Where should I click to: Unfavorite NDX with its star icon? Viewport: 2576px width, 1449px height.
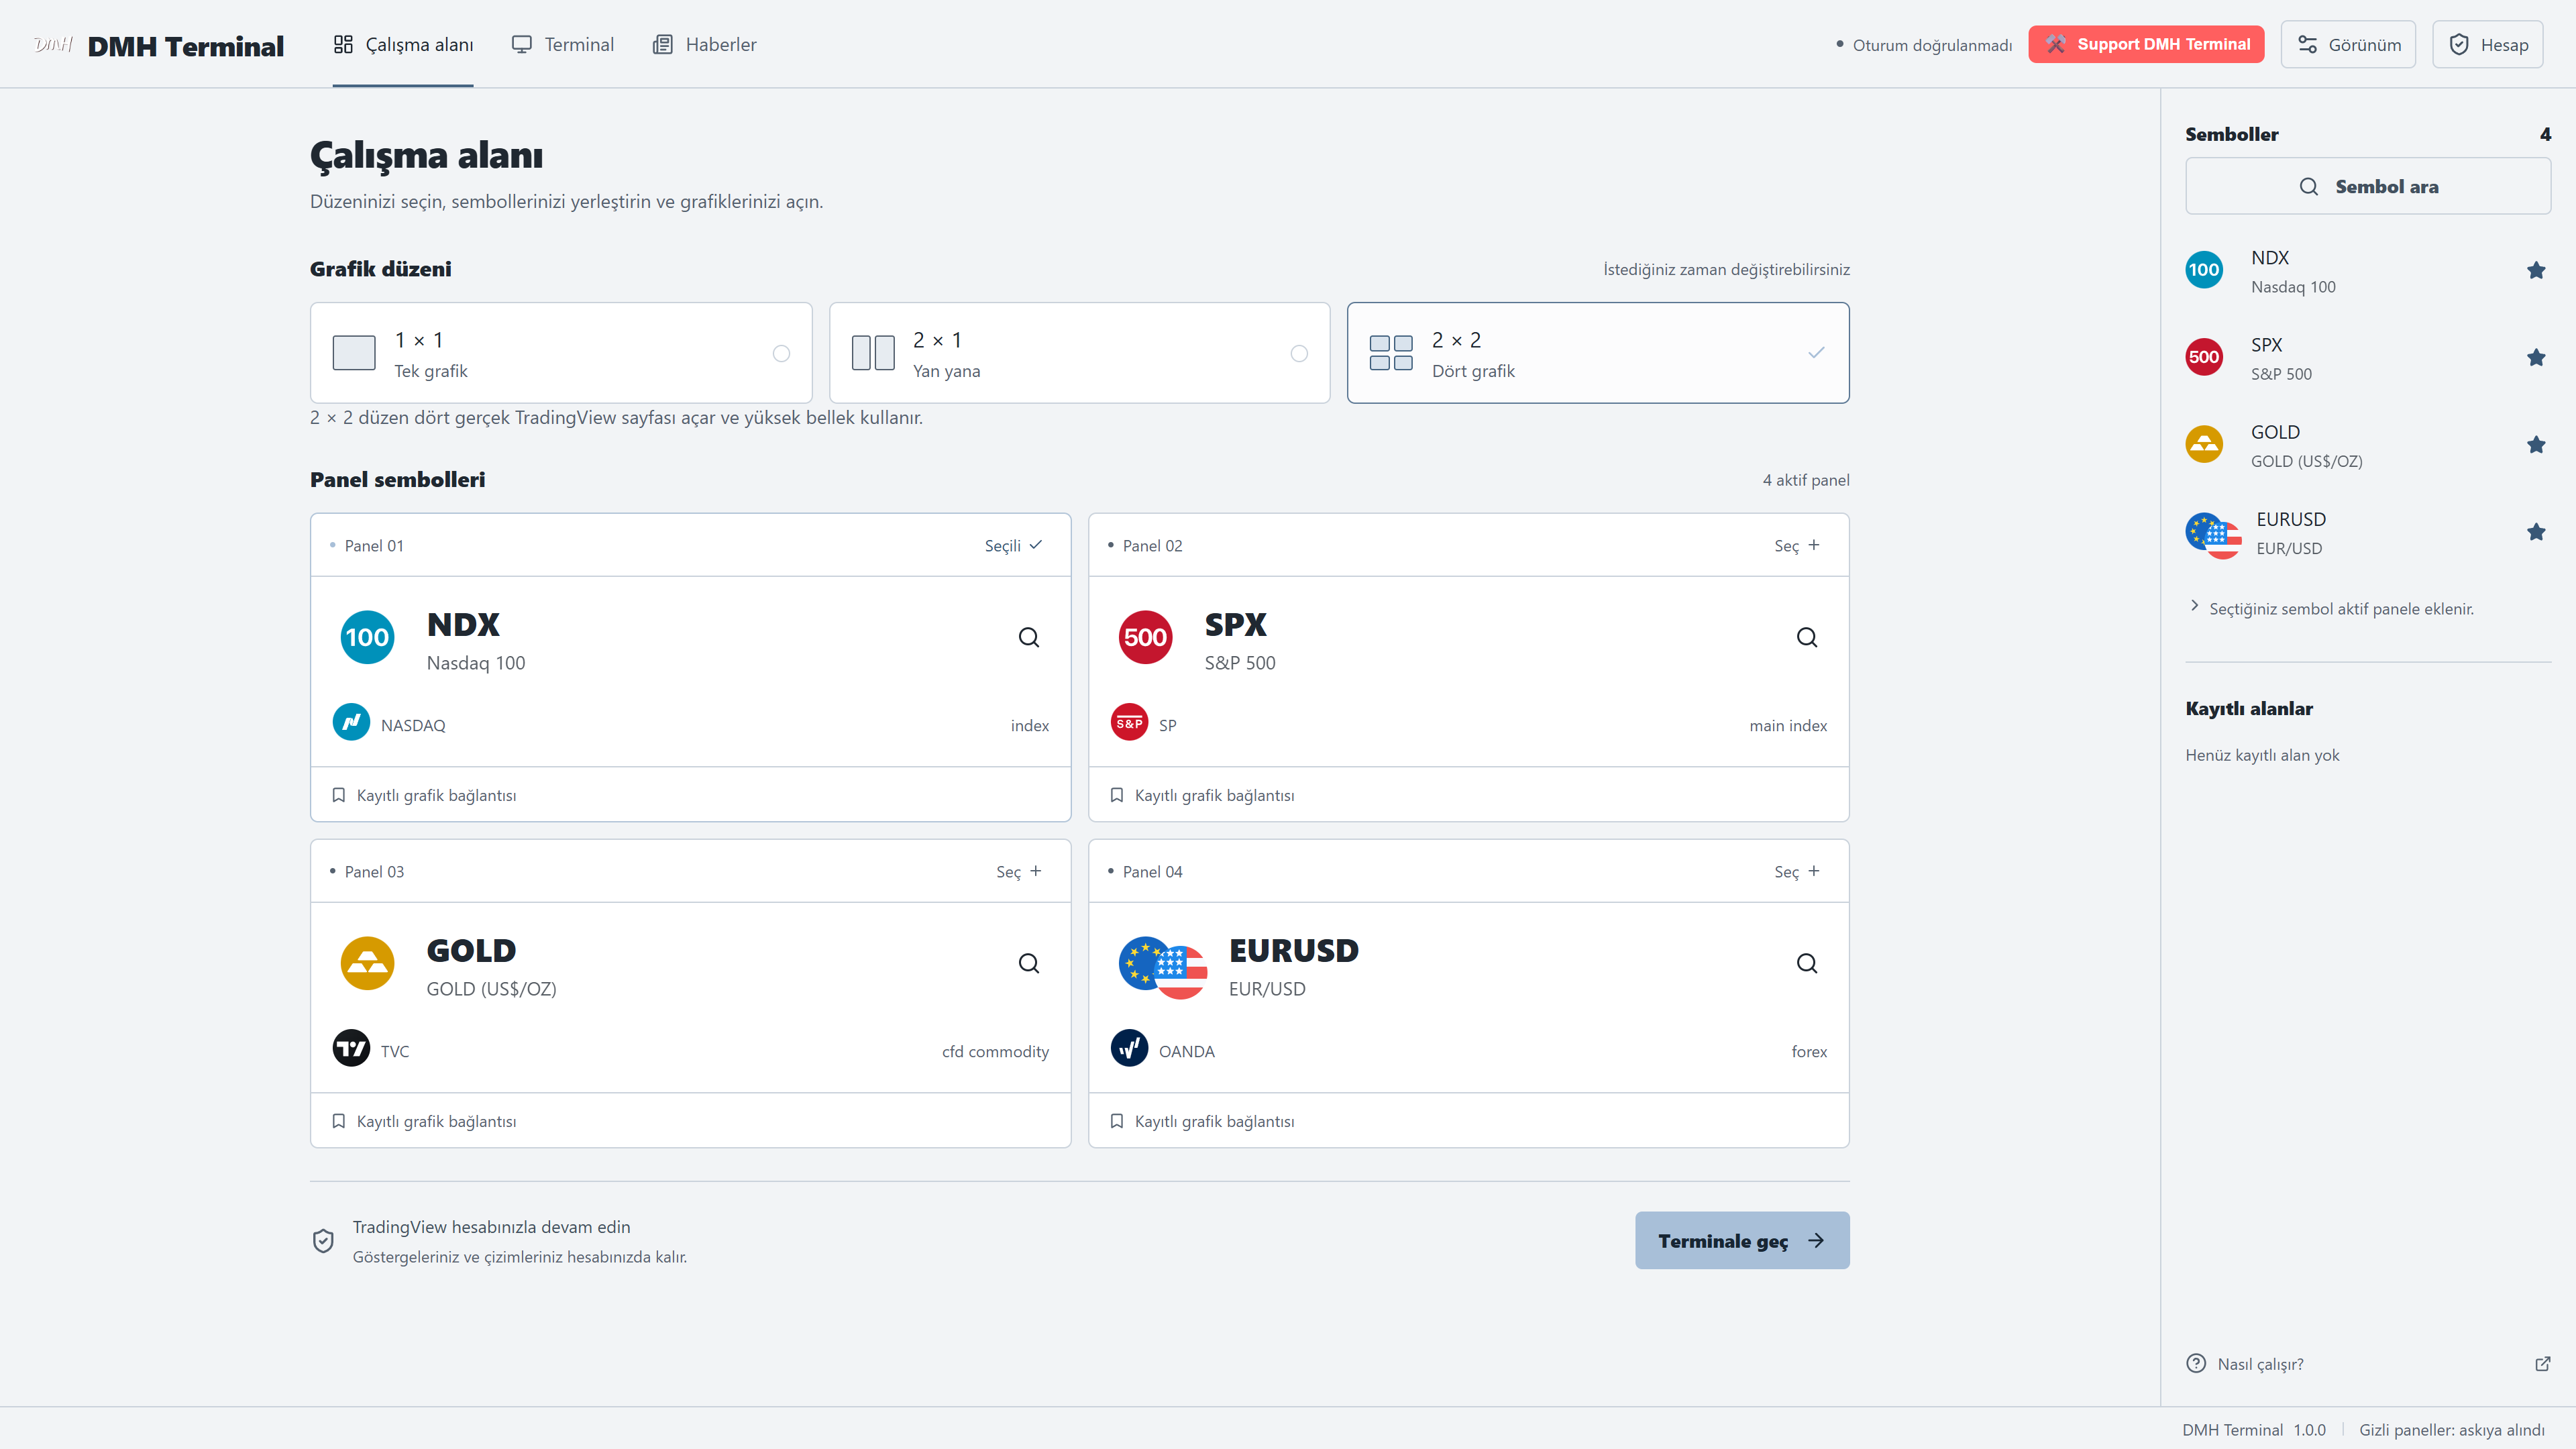click(2535, 270)
